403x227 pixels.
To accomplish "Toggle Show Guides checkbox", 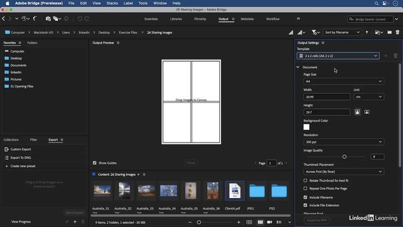I will (94, 163).
